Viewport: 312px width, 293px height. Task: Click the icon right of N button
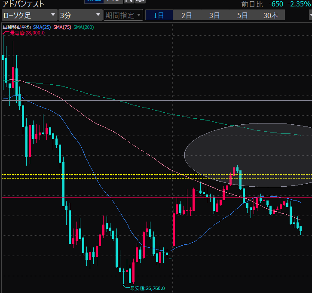click(x=140, y=1)
